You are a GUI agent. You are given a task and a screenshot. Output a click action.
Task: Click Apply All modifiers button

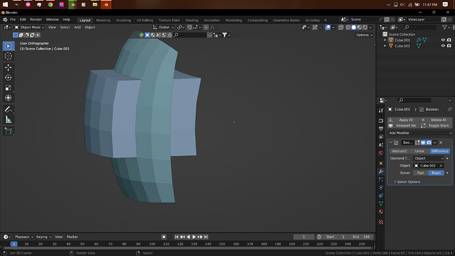coord(403,120)
